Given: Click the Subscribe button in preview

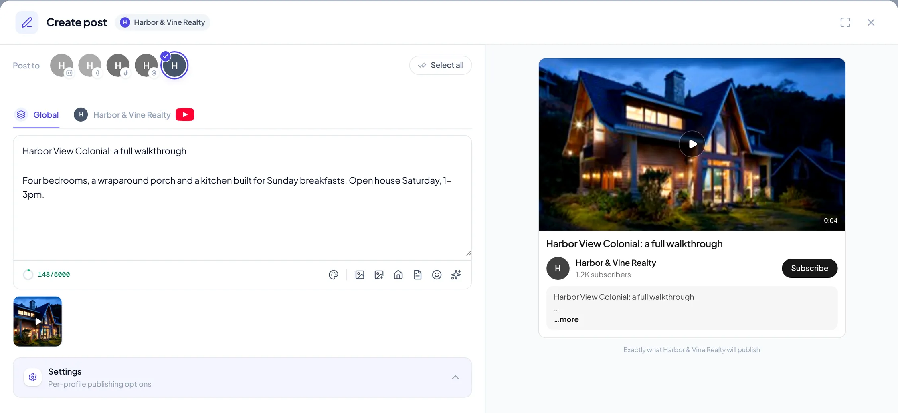Looking at the screenshot, I should pyautogui.click(x=809, y=268).
